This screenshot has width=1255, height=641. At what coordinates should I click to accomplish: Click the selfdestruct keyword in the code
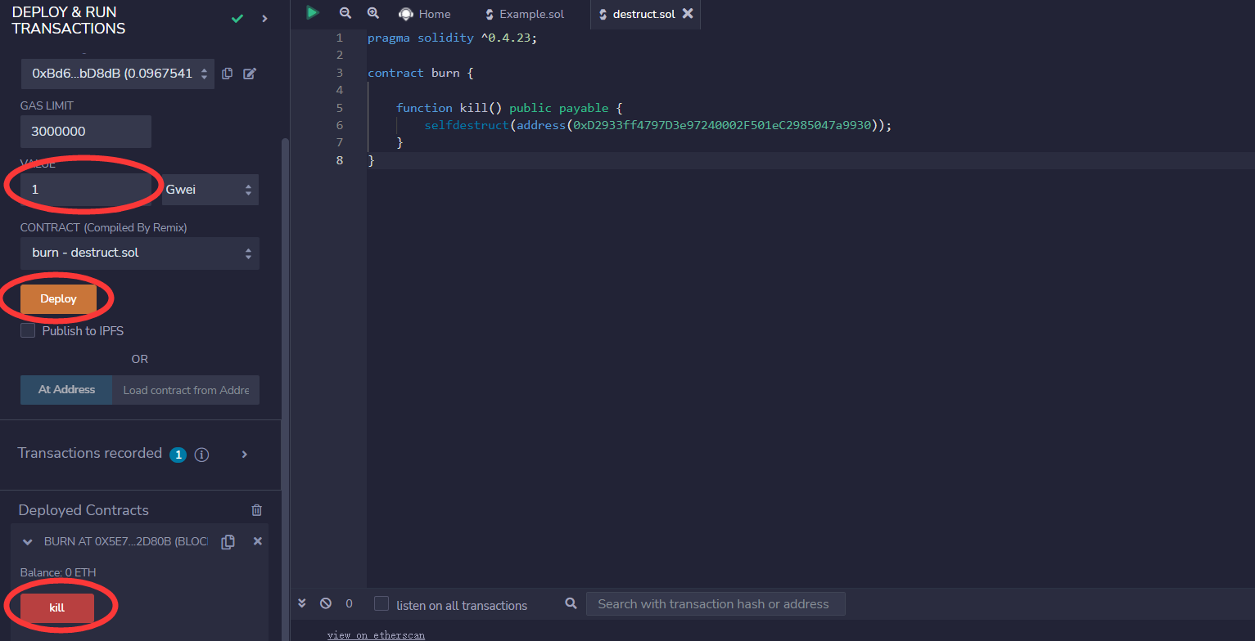[467, 125]
